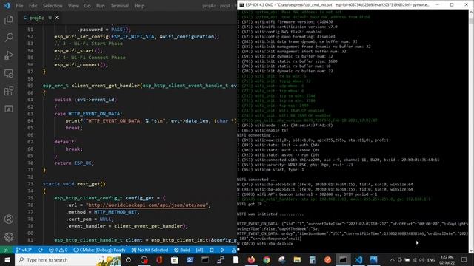
Task: Open Google Chrome from the taskbar
Action: [267, 259]
